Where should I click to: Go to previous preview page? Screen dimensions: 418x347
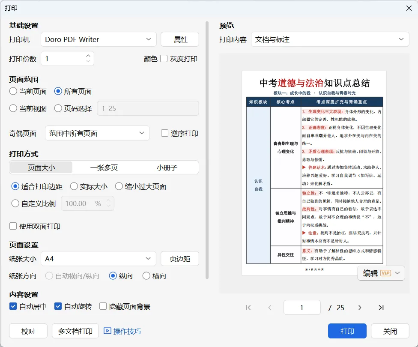coord(269,308)
